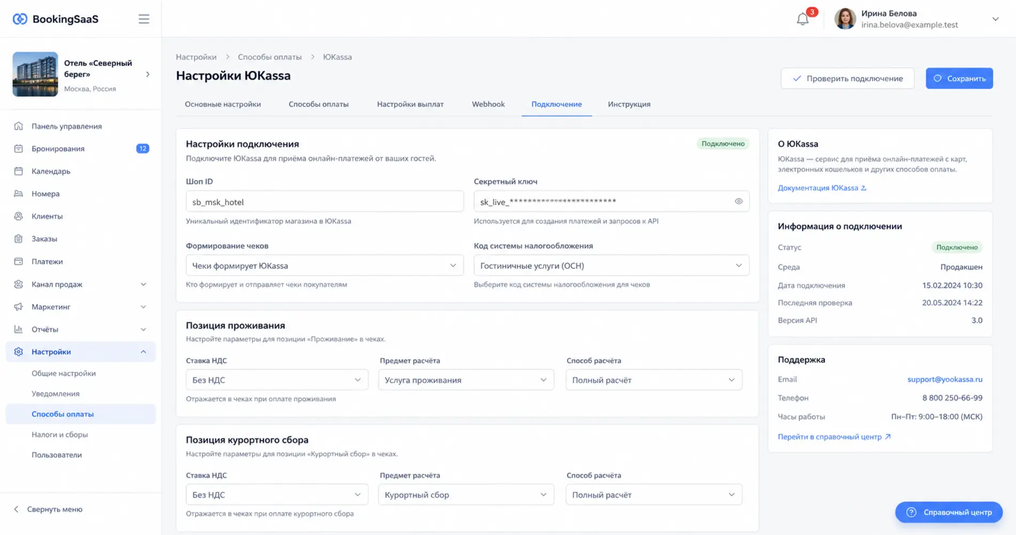Viewport: 1016px width, 535px height.
Task: Open Налоги и сборы settings item
Action: 59,434
